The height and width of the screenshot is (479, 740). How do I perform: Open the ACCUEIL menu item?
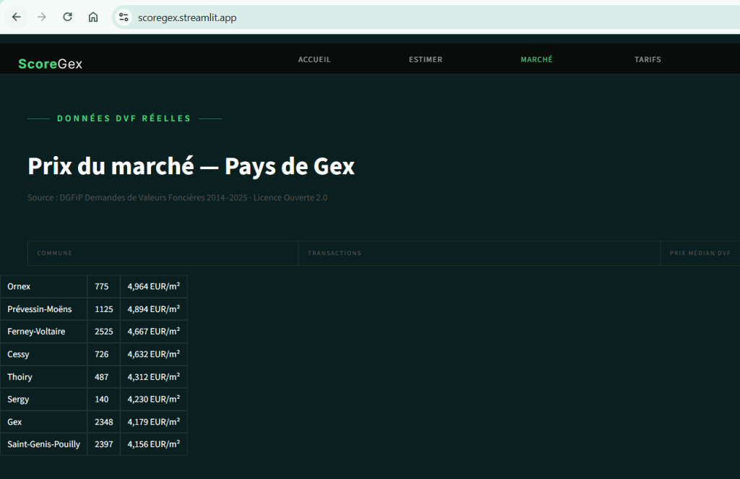[314, 59]
